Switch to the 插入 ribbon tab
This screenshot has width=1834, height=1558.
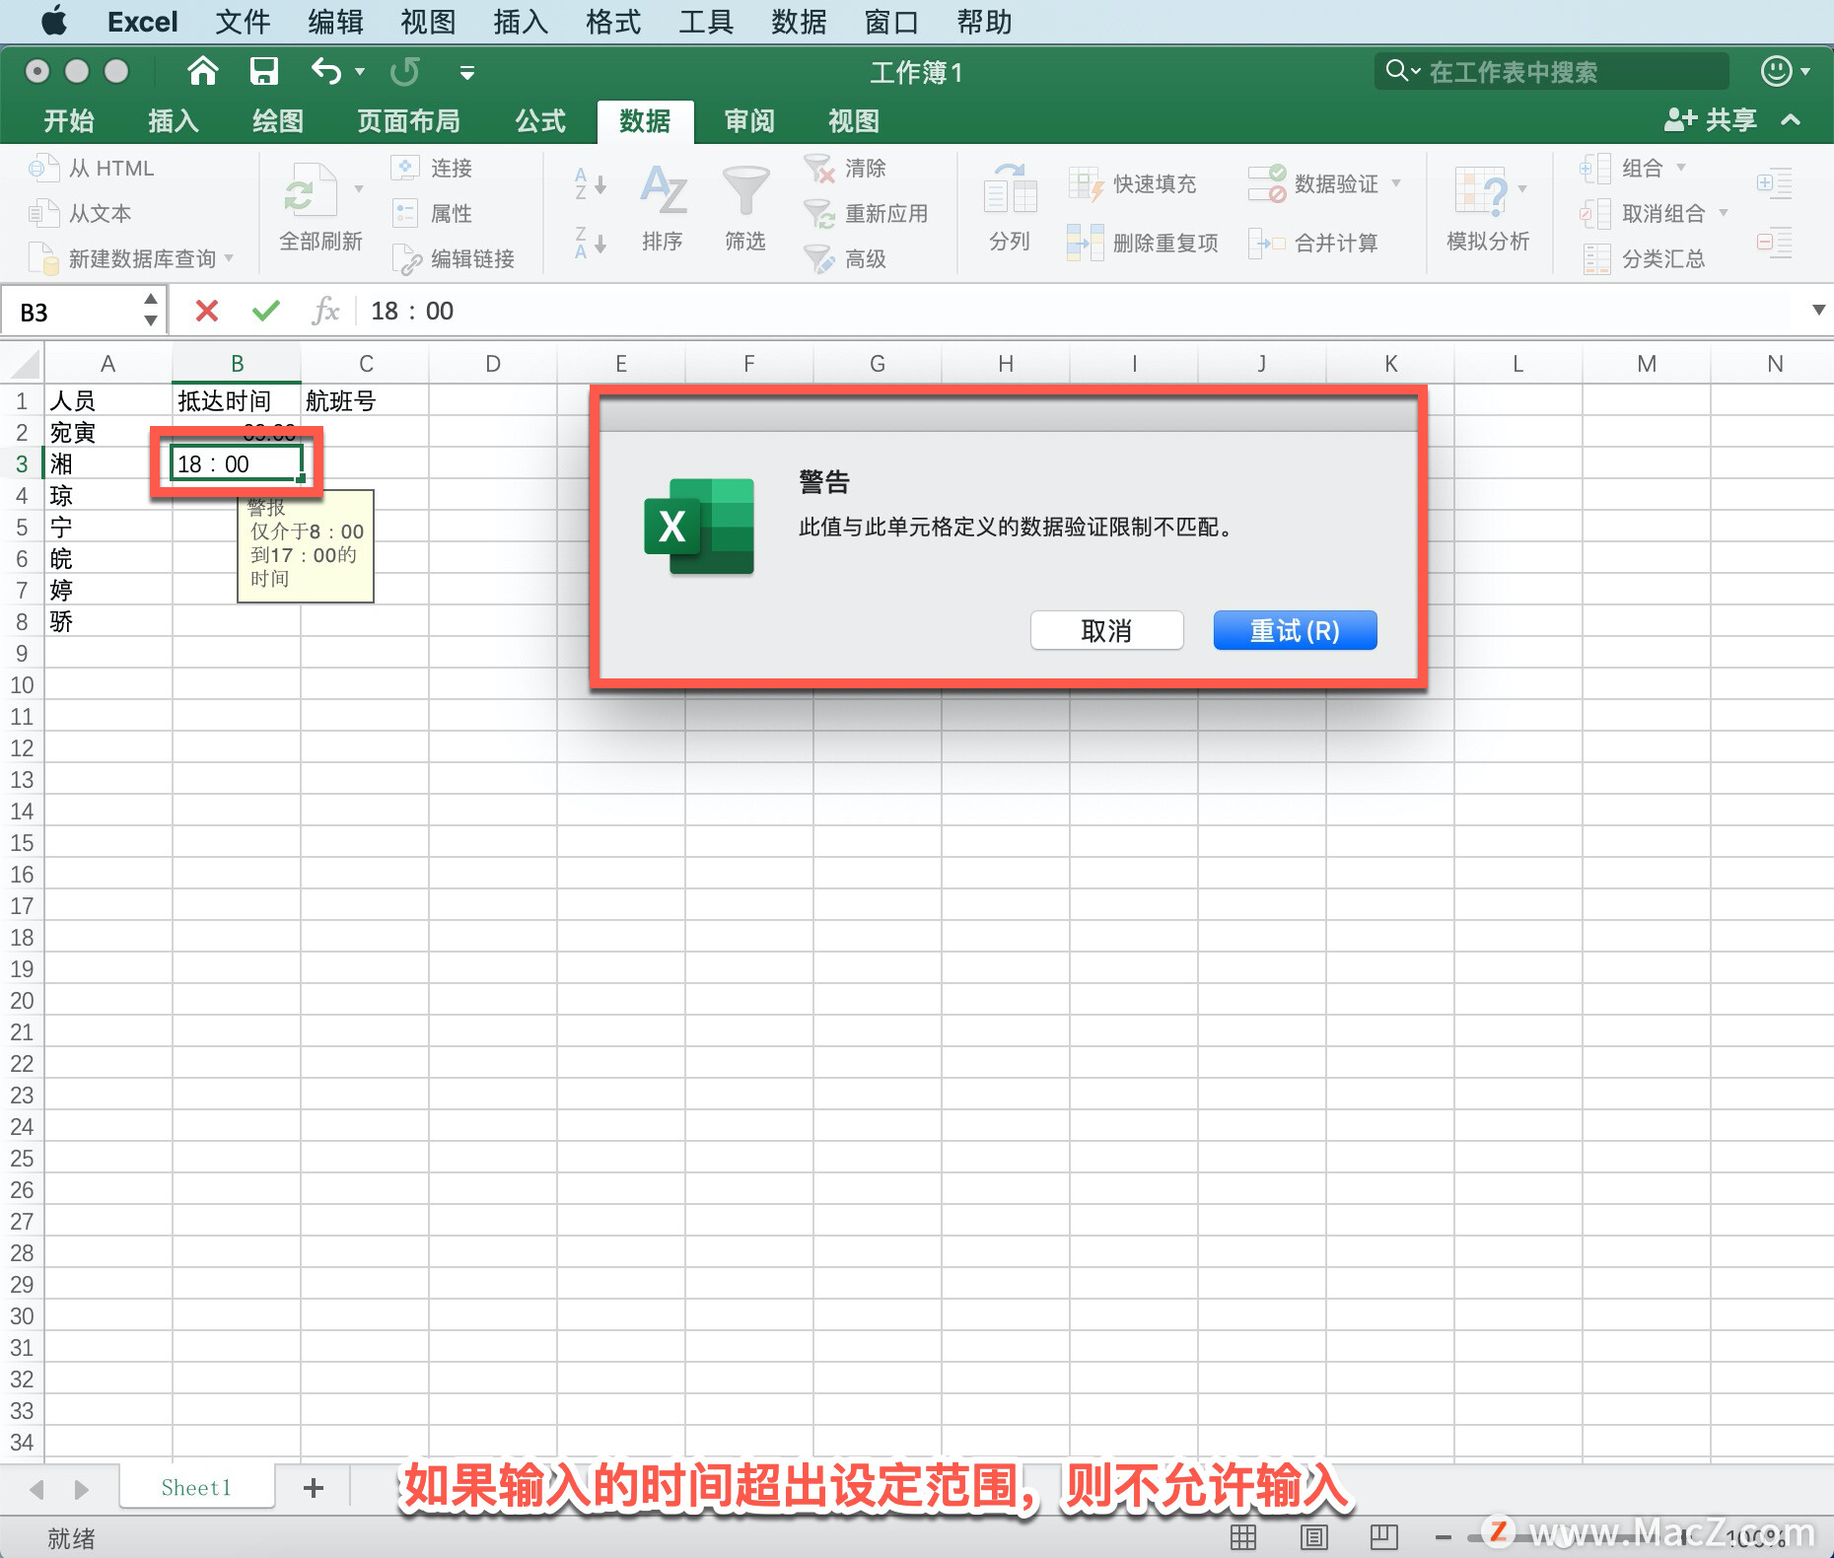click(x=174, y=121)
